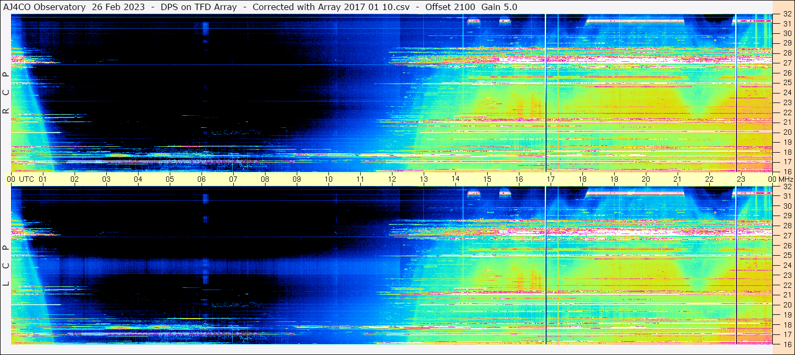The height and width of the screenshot is (355, 795).
Task: Click the 02 hour tick label
Action: pyautogui.click(x=75, y=179)
